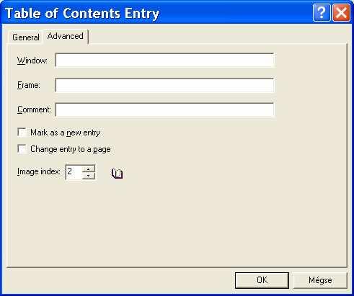This screenshot has width=354, height=296.
Task: Increase Image index with the up arrow
Action: coord(89,169)
